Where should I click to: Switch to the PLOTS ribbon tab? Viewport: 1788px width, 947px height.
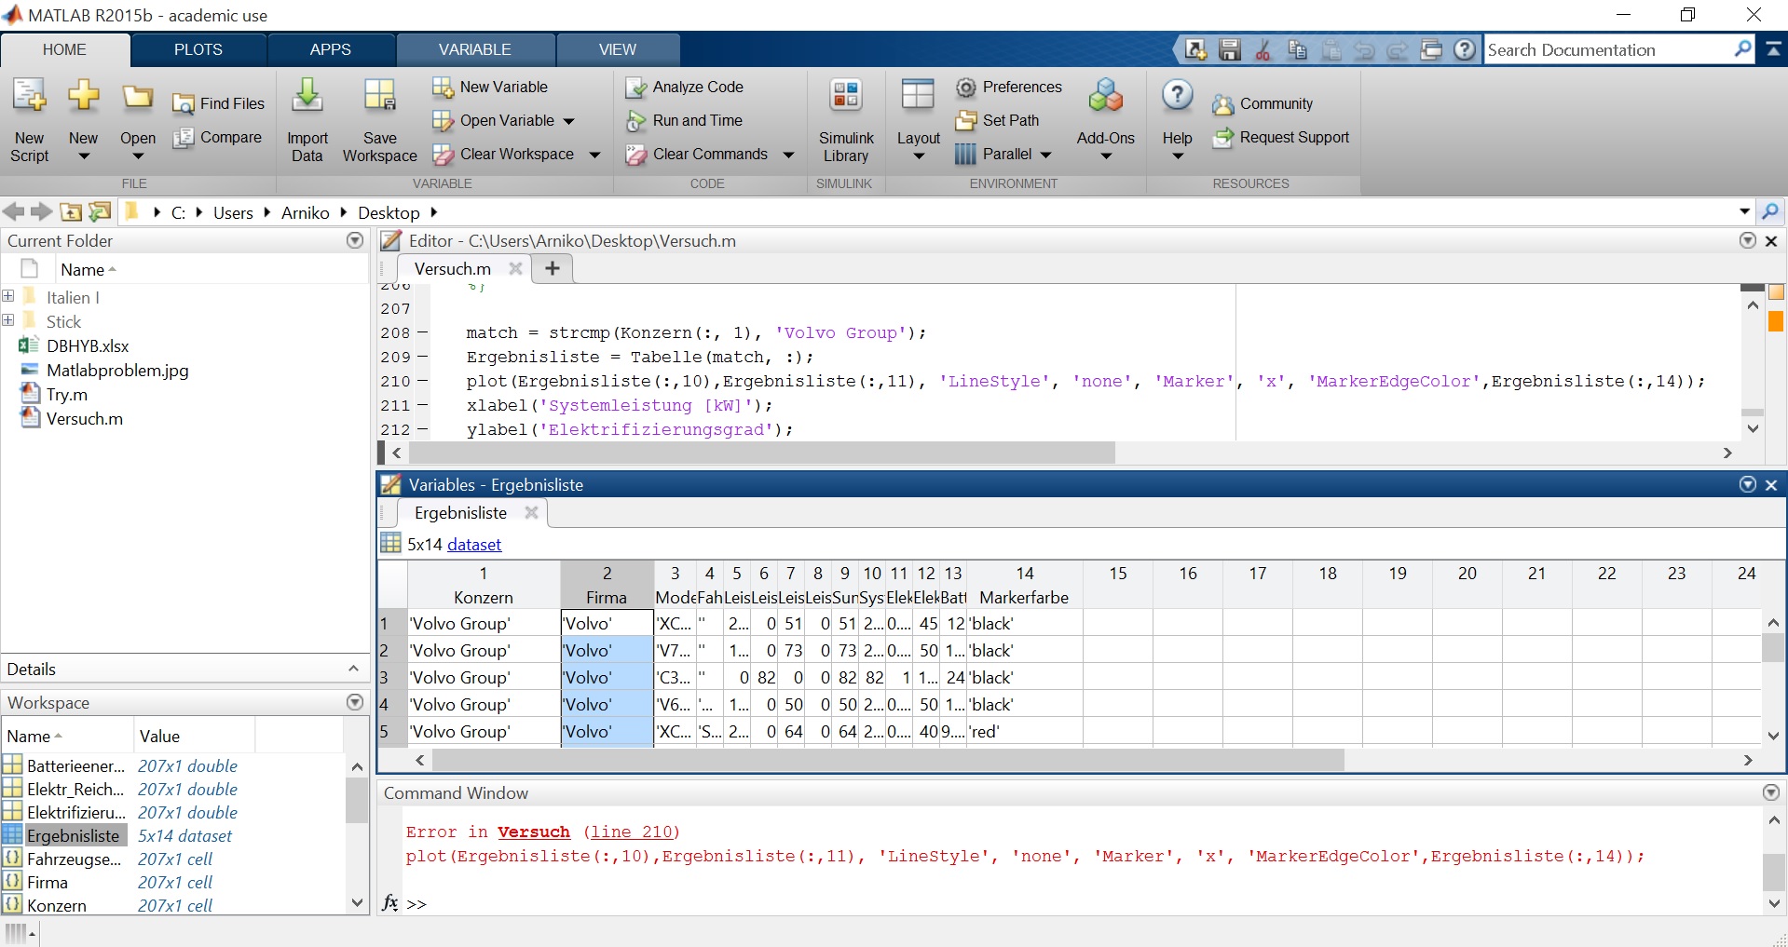coord(198,49)
